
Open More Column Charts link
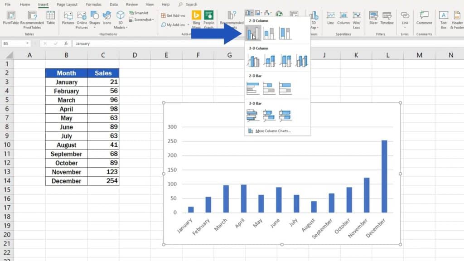[x=272, y=131]
